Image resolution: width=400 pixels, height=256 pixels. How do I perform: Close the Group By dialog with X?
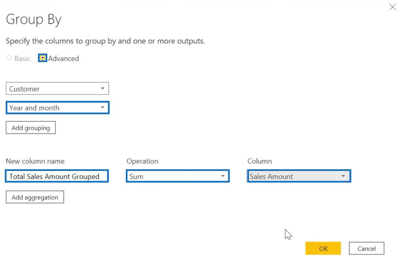tap(393, 7)
